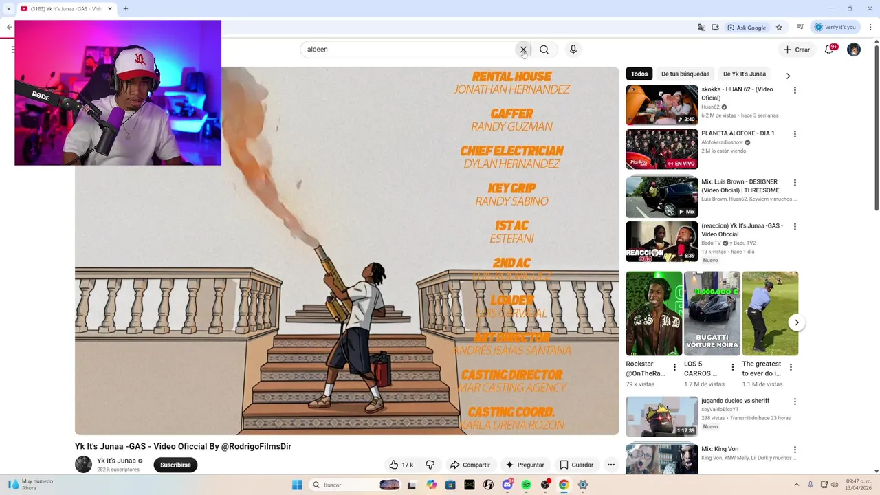Open jugando duelos vs sheriff title
This screenshot has height=495, width=880.
(735, 401)
